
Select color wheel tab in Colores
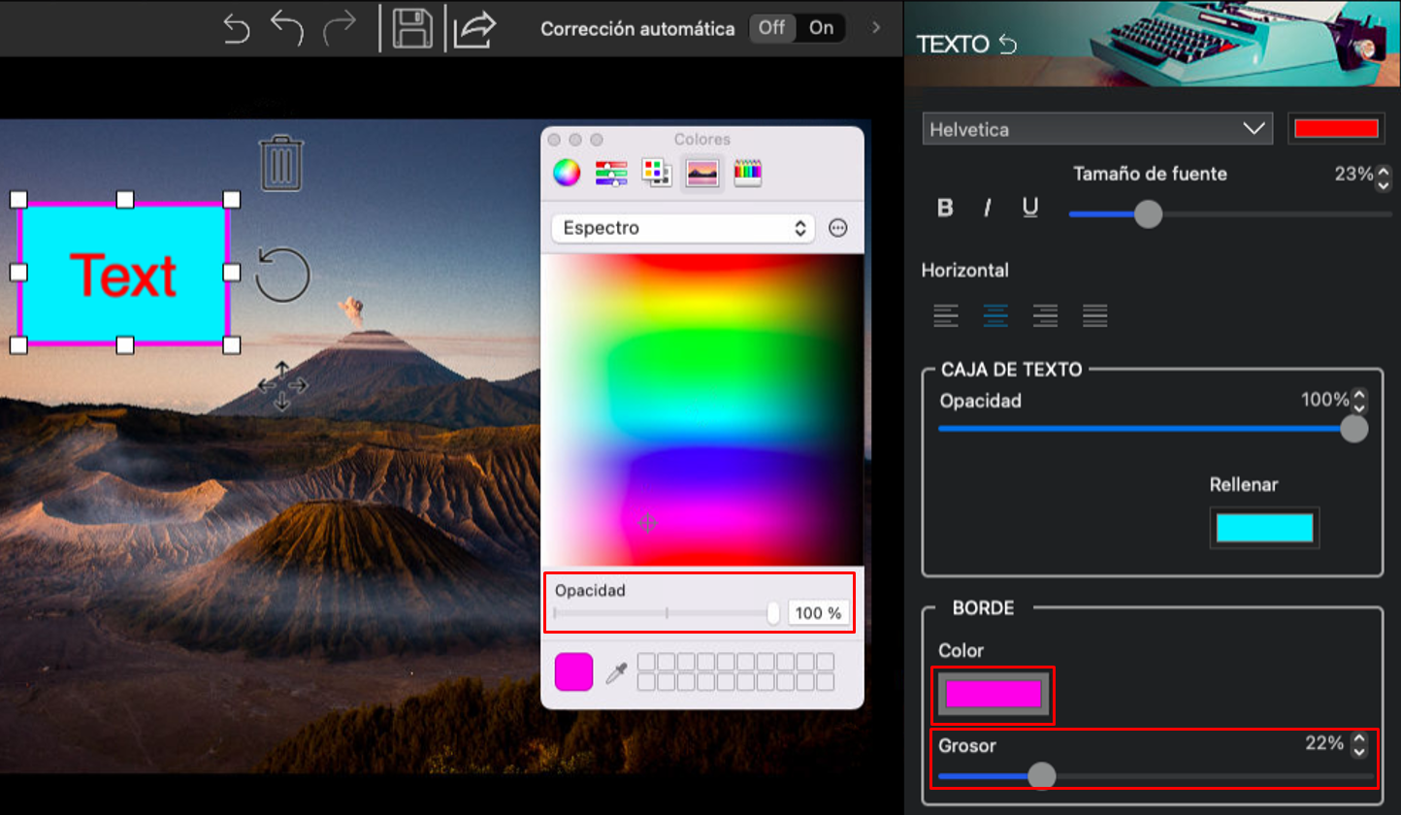tap(567, 173)
